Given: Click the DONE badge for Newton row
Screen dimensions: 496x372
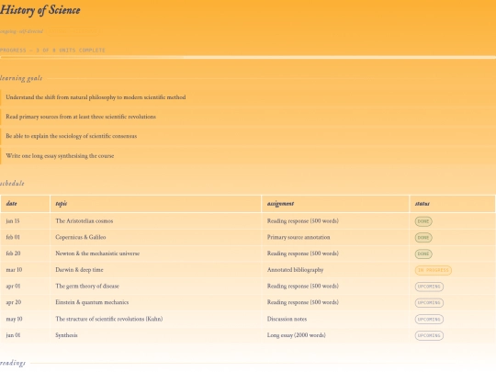Looking at the screenshot, I should click(423, 254).
